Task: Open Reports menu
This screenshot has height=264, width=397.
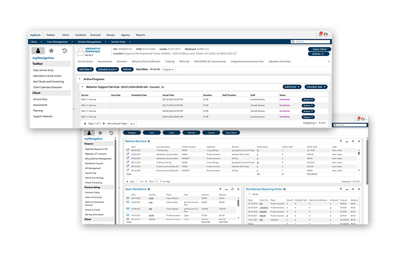Action: pos(140,35)
